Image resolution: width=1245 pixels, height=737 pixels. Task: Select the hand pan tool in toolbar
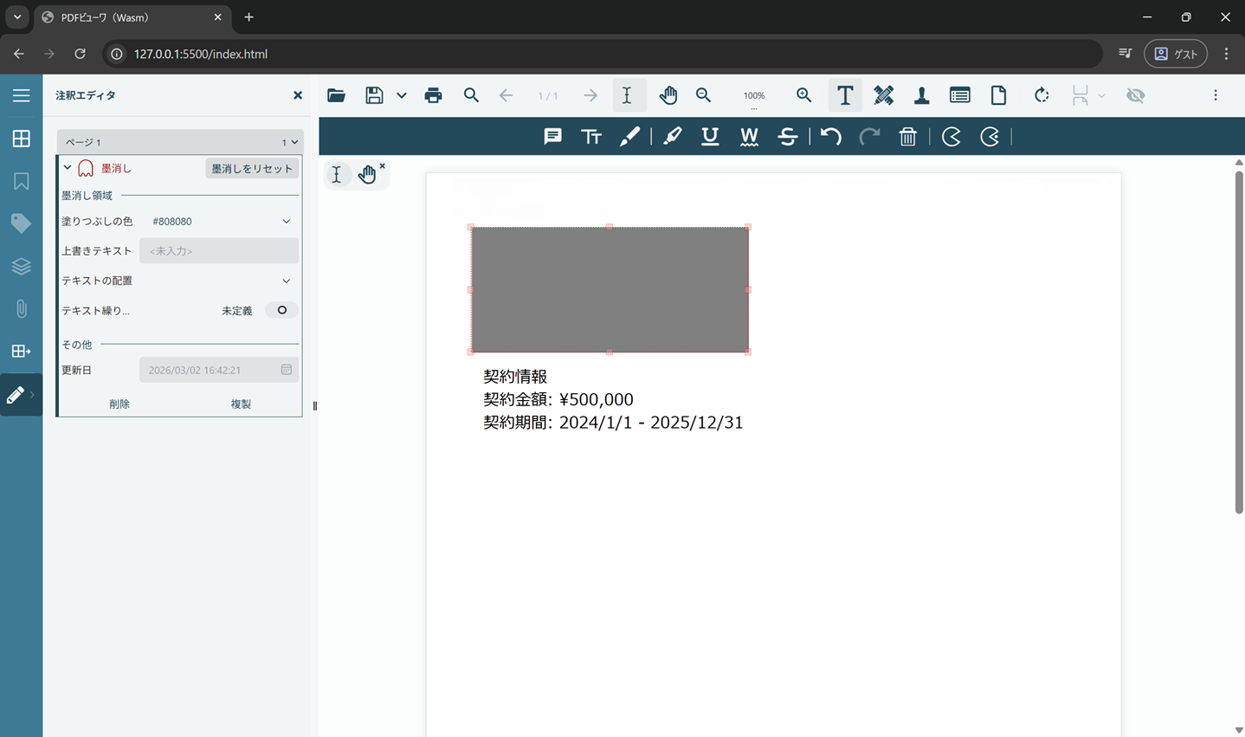tap(668, 95)
